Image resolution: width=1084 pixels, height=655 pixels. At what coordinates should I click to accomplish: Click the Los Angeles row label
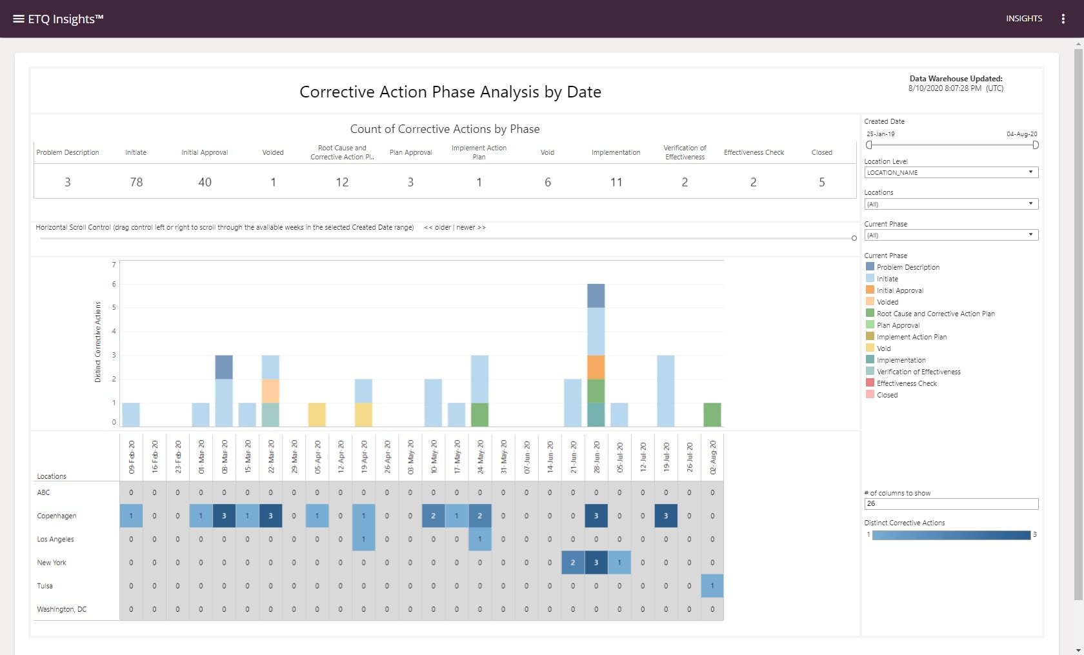click(55, 539)
